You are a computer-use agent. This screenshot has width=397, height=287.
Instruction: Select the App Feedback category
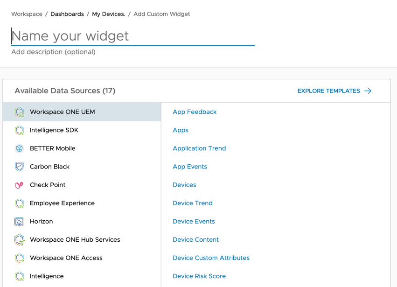[195, 112]
